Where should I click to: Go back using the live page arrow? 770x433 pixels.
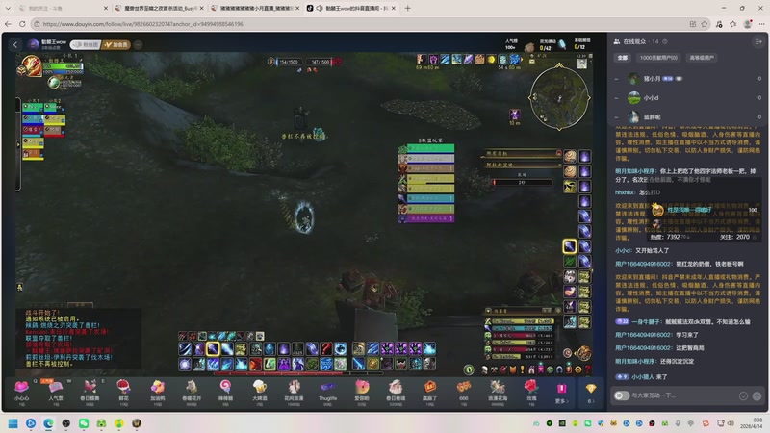tap(15, 44)
